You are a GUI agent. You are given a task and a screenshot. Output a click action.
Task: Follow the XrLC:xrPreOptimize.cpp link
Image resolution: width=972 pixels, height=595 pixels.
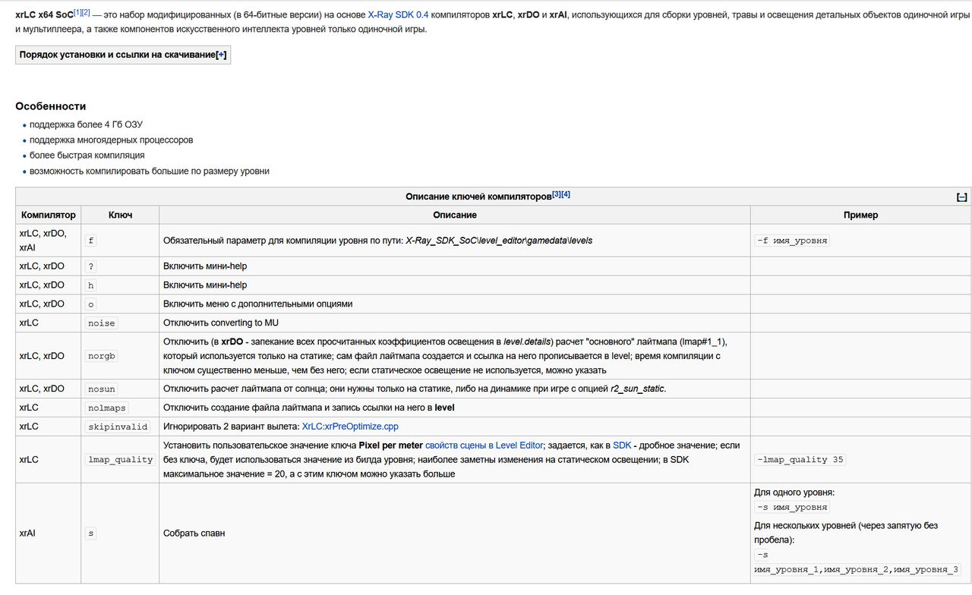(350, 427)
